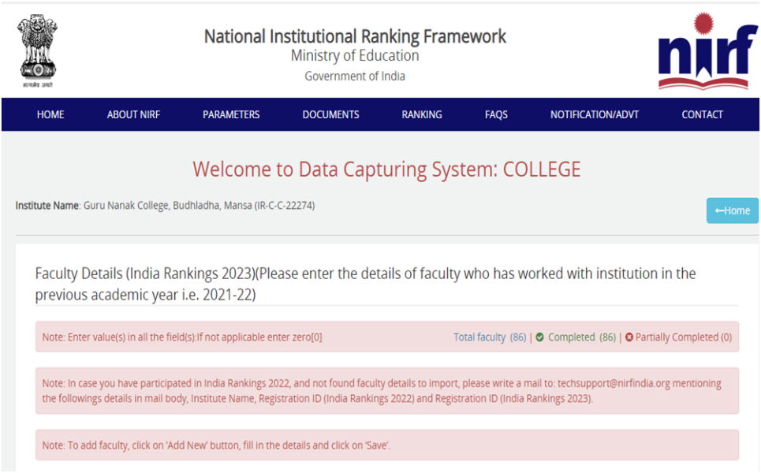The width and height of the screenshot is (761, 473).
Task: Click CONTACT in the navigation bar
Action: coord(702,115)
